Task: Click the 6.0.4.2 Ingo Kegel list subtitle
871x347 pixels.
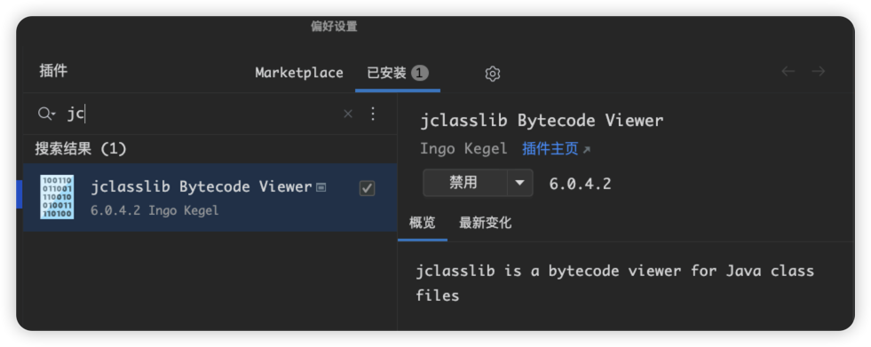Action: coord(154,210)
